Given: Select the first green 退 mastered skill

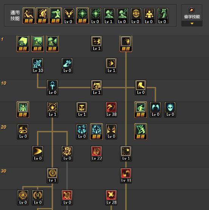Looking at the screenshot, I should [x=23, y=44].
